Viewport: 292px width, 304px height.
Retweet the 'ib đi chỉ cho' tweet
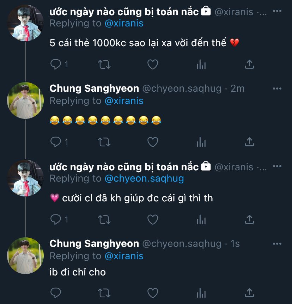coord(104,293)
